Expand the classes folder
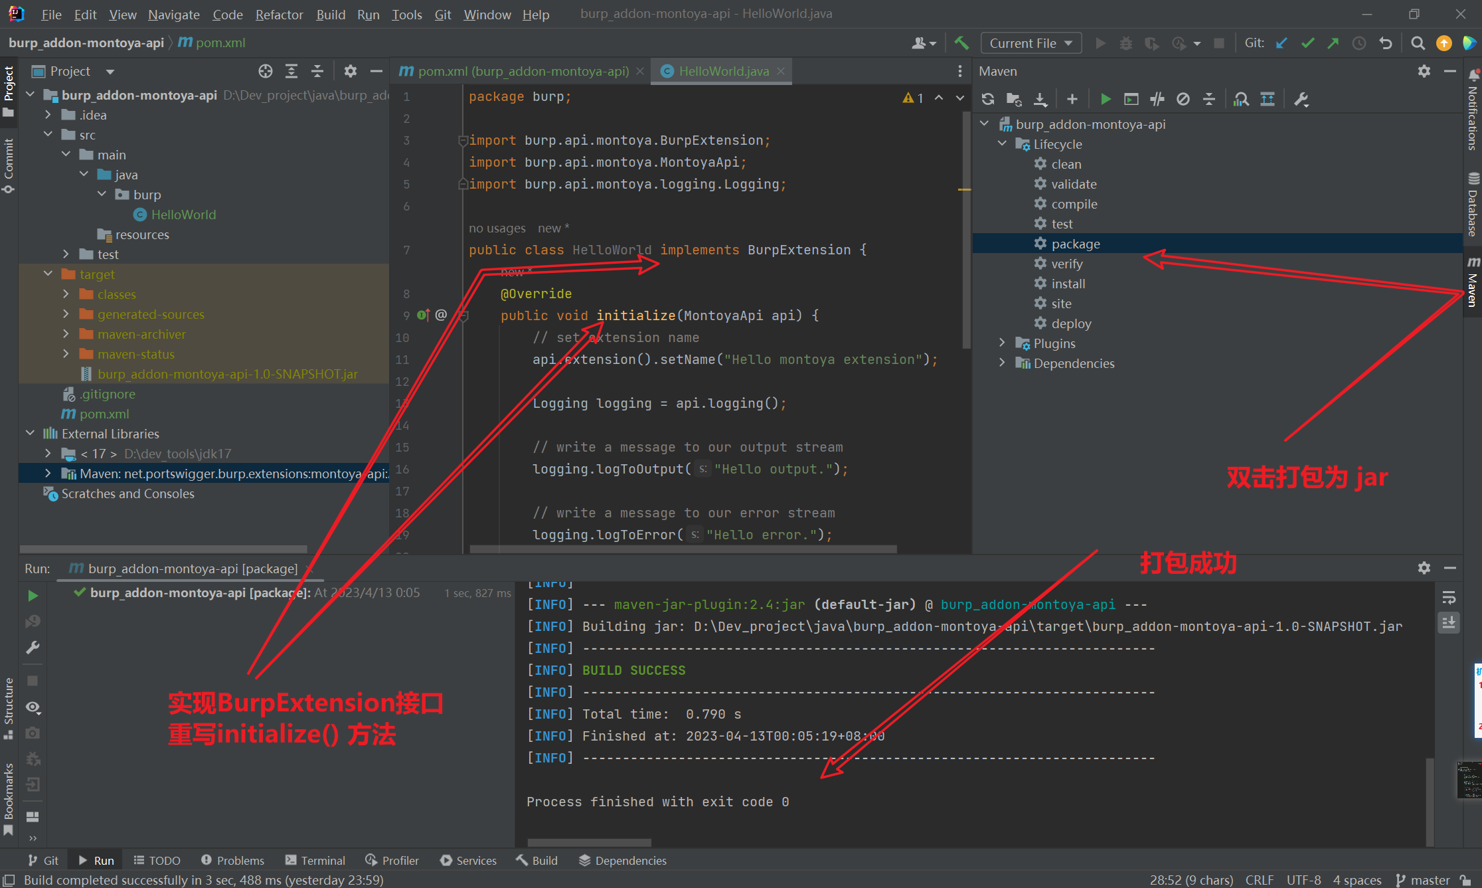Image resolution: width=1482 pixels, height=888 pixels. pyautogui.click(x=66, y=294)
